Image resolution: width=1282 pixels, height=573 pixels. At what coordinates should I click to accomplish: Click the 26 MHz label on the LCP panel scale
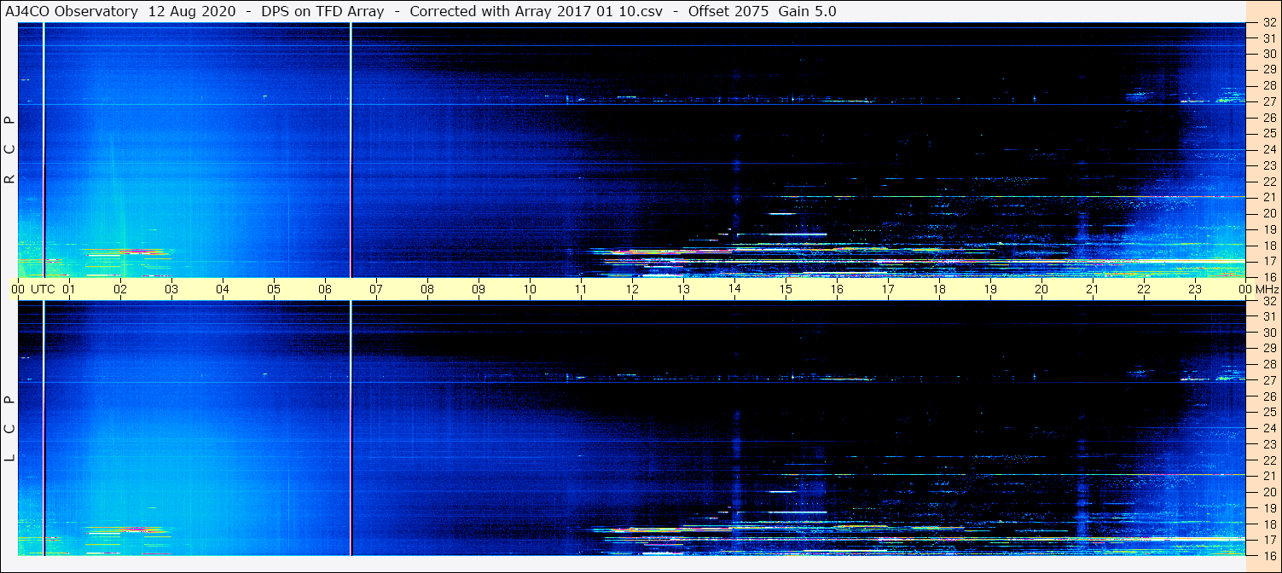(1268, 396)
